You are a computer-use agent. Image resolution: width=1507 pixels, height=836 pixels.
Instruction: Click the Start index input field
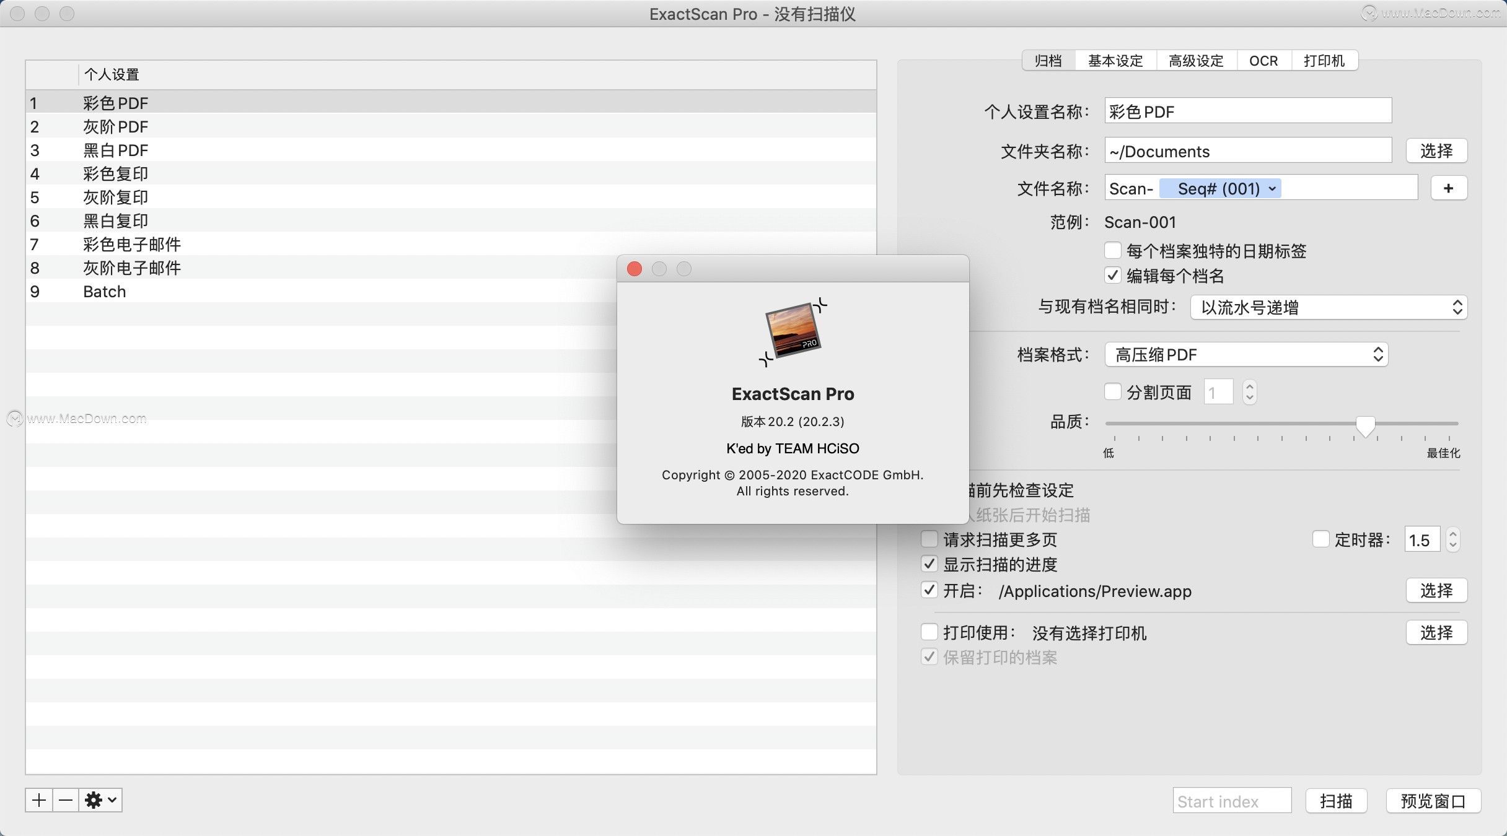(1232, 801)
